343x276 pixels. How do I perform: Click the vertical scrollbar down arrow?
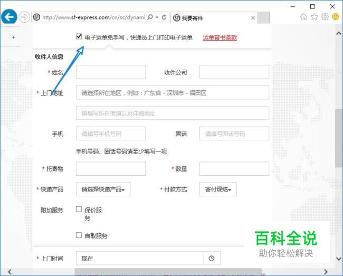click(x=339, y=259)
